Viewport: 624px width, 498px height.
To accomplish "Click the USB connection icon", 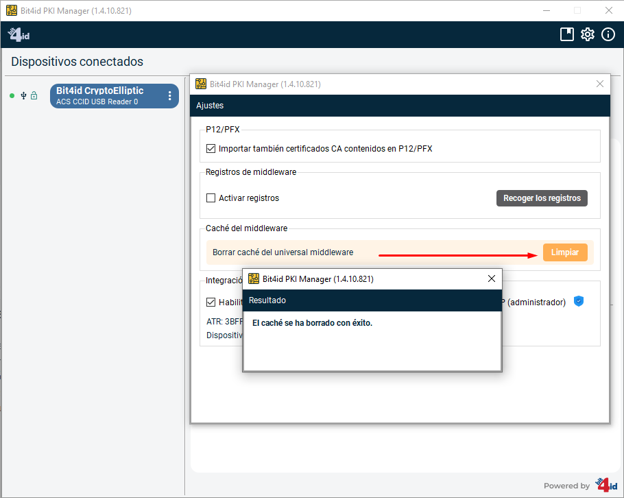I will (x=23, y=95).
